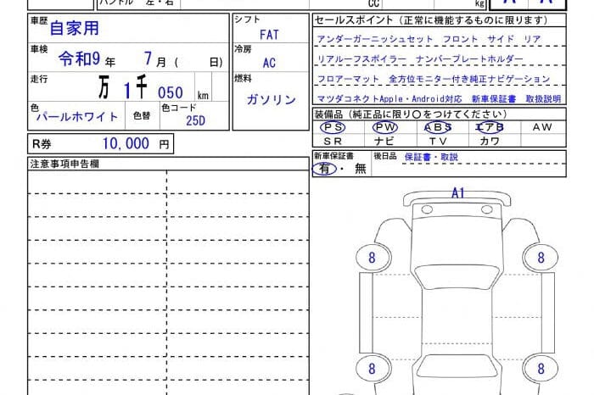Click マツダコネクトApple・Android対応 text
This screenshot has width=594, height=395.
389,98
